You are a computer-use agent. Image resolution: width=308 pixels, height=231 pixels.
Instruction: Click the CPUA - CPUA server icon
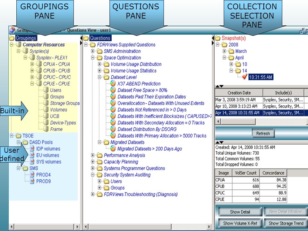coord(39,64)
